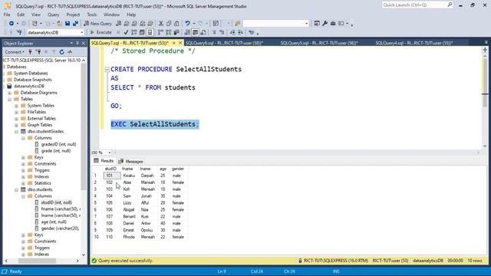Collapse the Tables folder node
The width and height of the screenshot is (491, 276).
click(10, 99)
